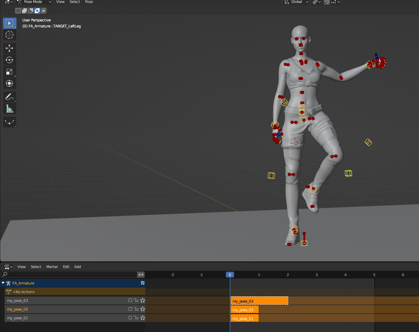Uncheck the FA_Armature checkbox
419x332 pixels.
click(143, 283)
